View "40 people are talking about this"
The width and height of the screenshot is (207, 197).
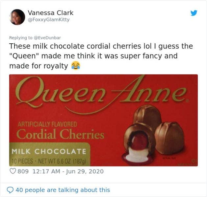pyautogui.click(x=63, y=190)
